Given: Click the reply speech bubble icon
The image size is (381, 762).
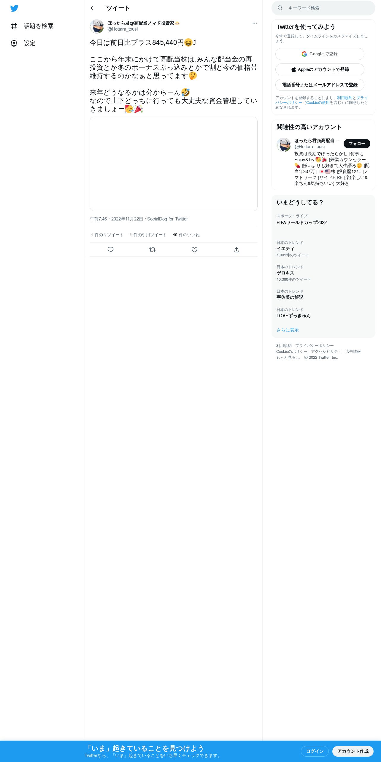Looking at the screenshot, I should click(110, 250).
